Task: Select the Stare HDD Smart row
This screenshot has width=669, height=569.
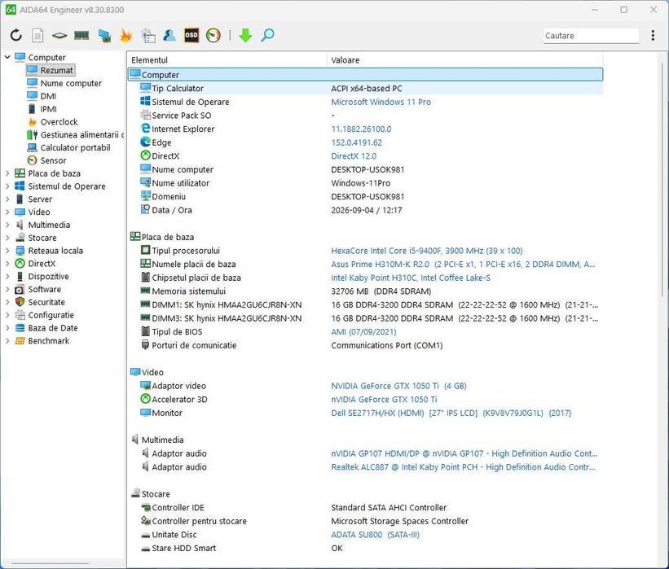Action: tap(365, 548)
